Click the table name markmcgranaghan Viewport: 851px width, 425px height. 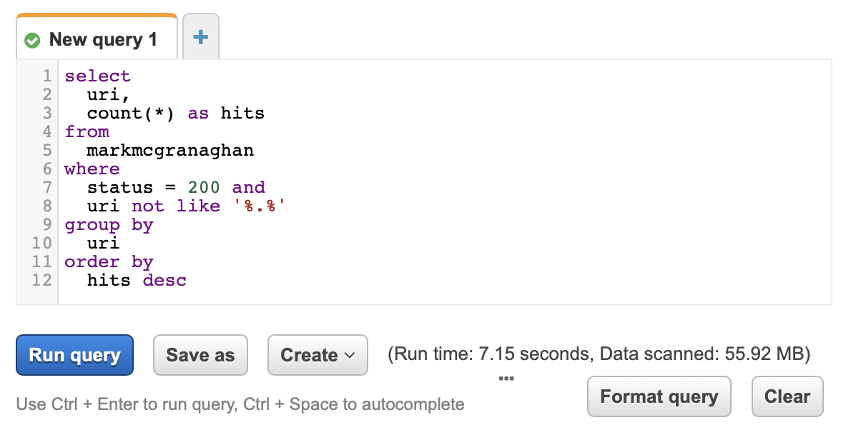[170, 150]
